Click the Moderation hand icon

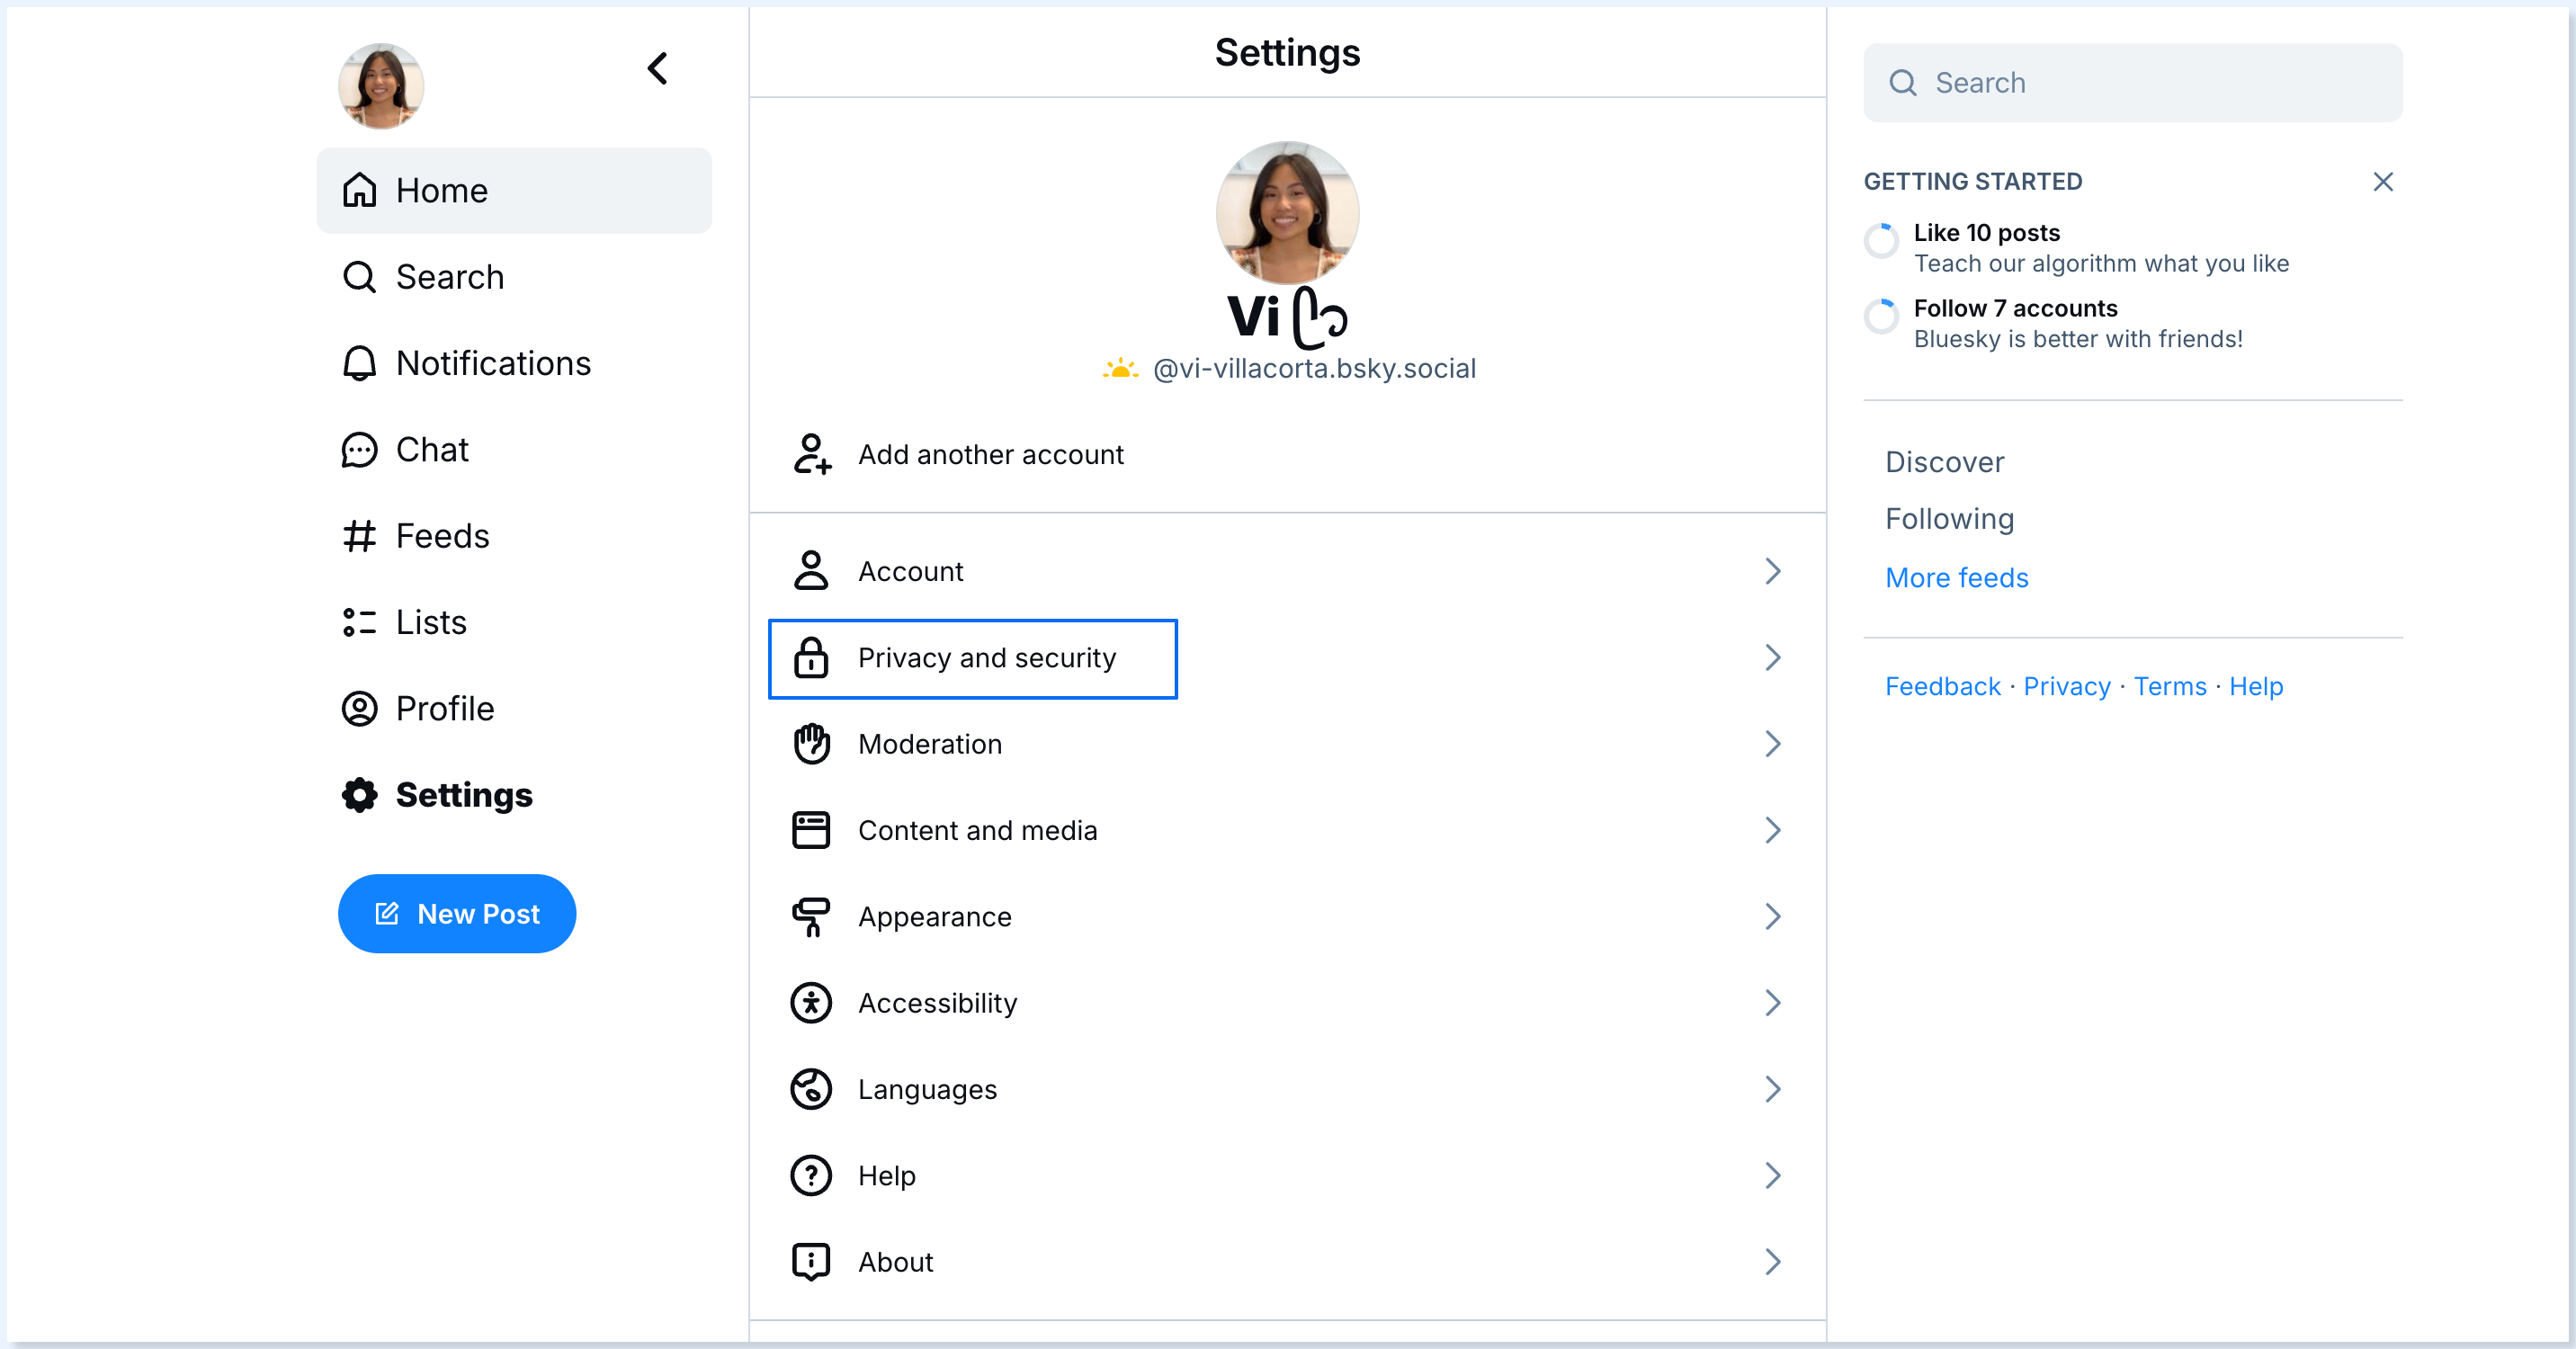point(811,744)
